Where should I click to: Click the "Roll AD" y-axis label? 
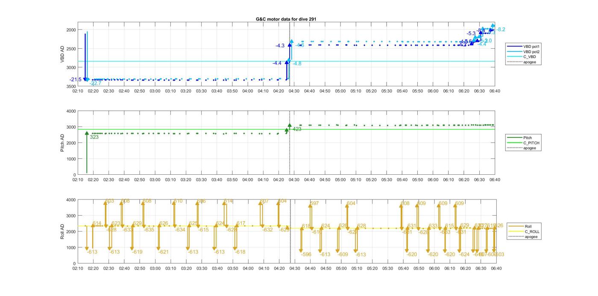point(62,232)
